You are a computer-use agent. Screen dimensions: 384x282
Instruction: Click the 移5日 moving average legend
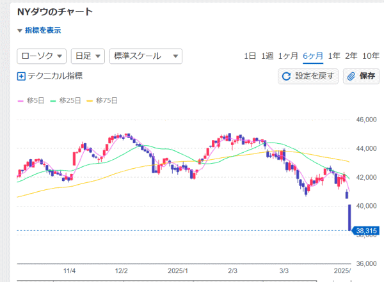[x=31, y=100]
